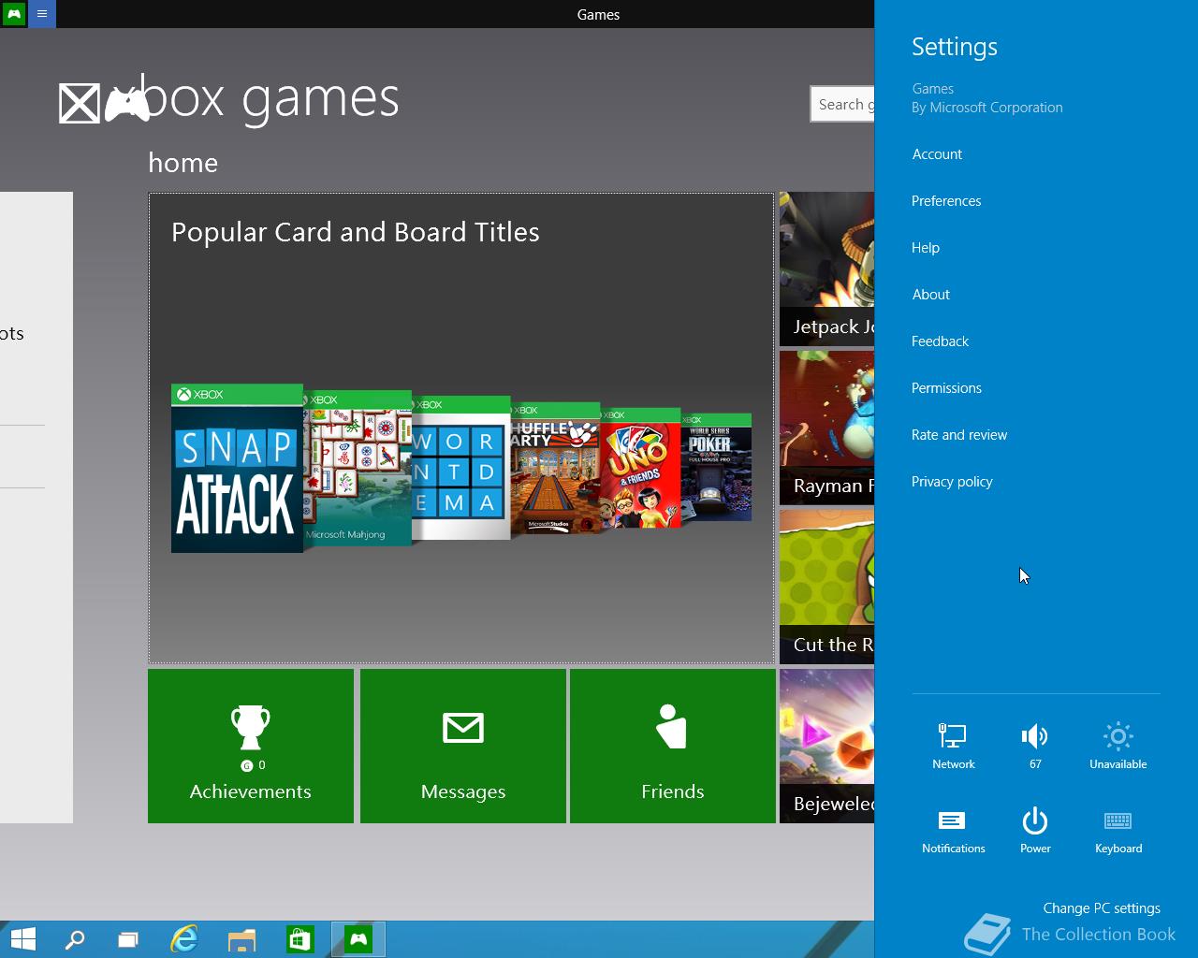Launch Internet Explorer from taskbar
Screen dimensions: 1198x958
(184, 939)
